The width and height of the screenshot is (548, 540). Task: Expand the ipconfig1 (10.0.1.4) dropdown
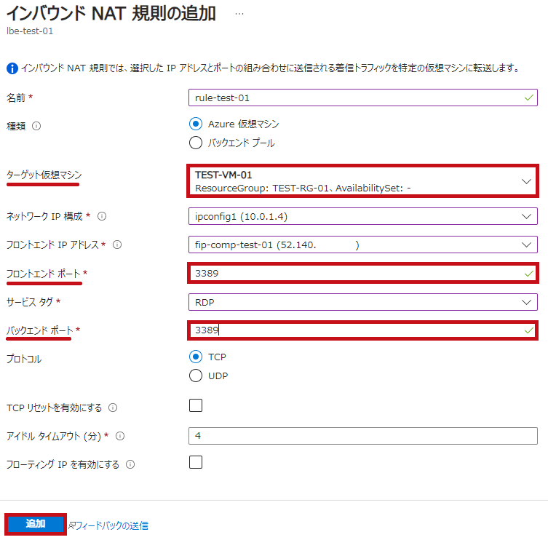click(x=362, y=216)
